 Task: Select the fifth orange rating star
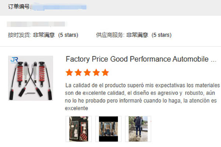105,72
